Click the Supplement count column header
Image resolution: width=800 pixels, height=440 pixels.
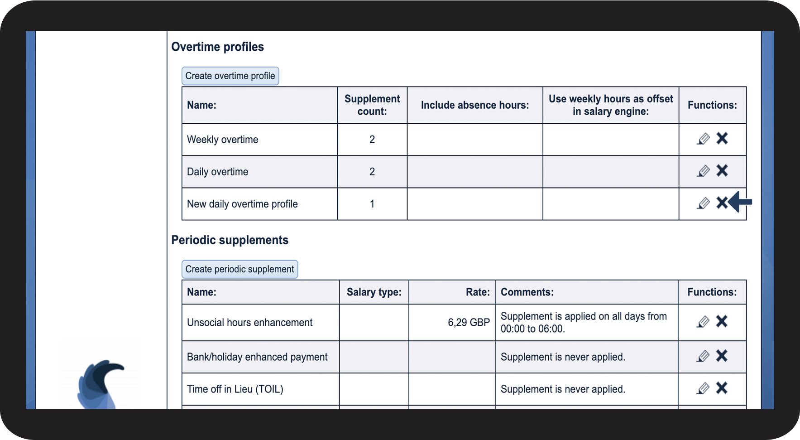coord(372,105)
